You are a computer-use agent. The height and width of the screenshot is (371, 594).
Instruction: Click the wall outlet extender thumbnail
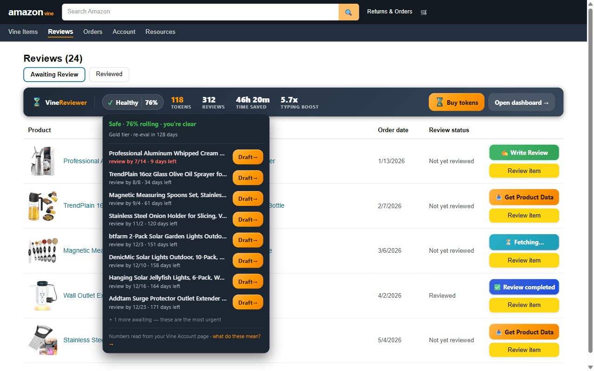coord(43,295)
